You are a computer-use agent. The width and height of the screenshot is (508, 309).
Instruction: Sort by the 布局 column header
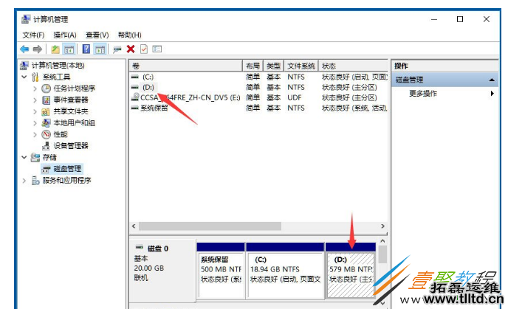point(253,66)
